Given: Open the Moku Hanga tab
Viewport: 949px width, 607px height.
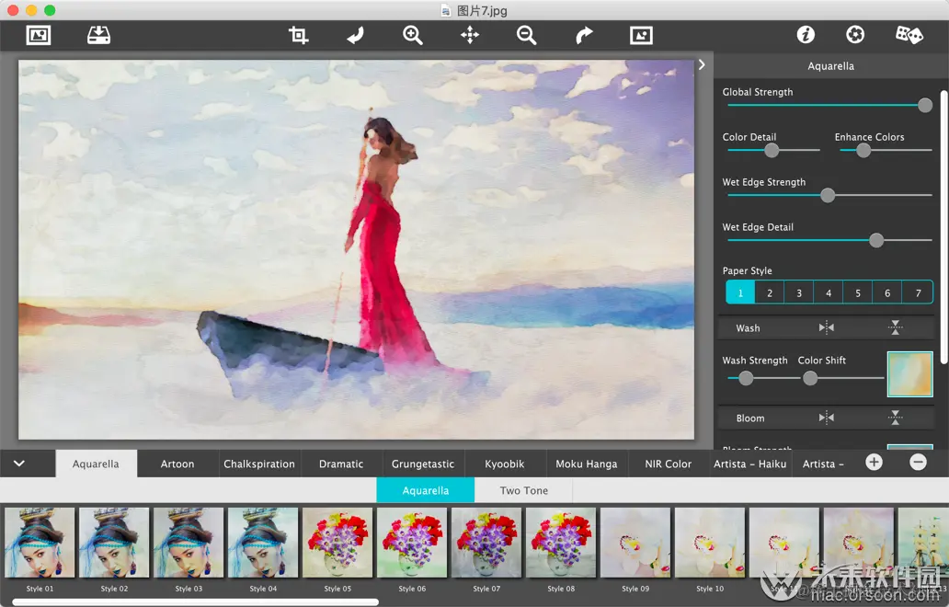Looking at the screenshot, I should [x=587, y=464].
